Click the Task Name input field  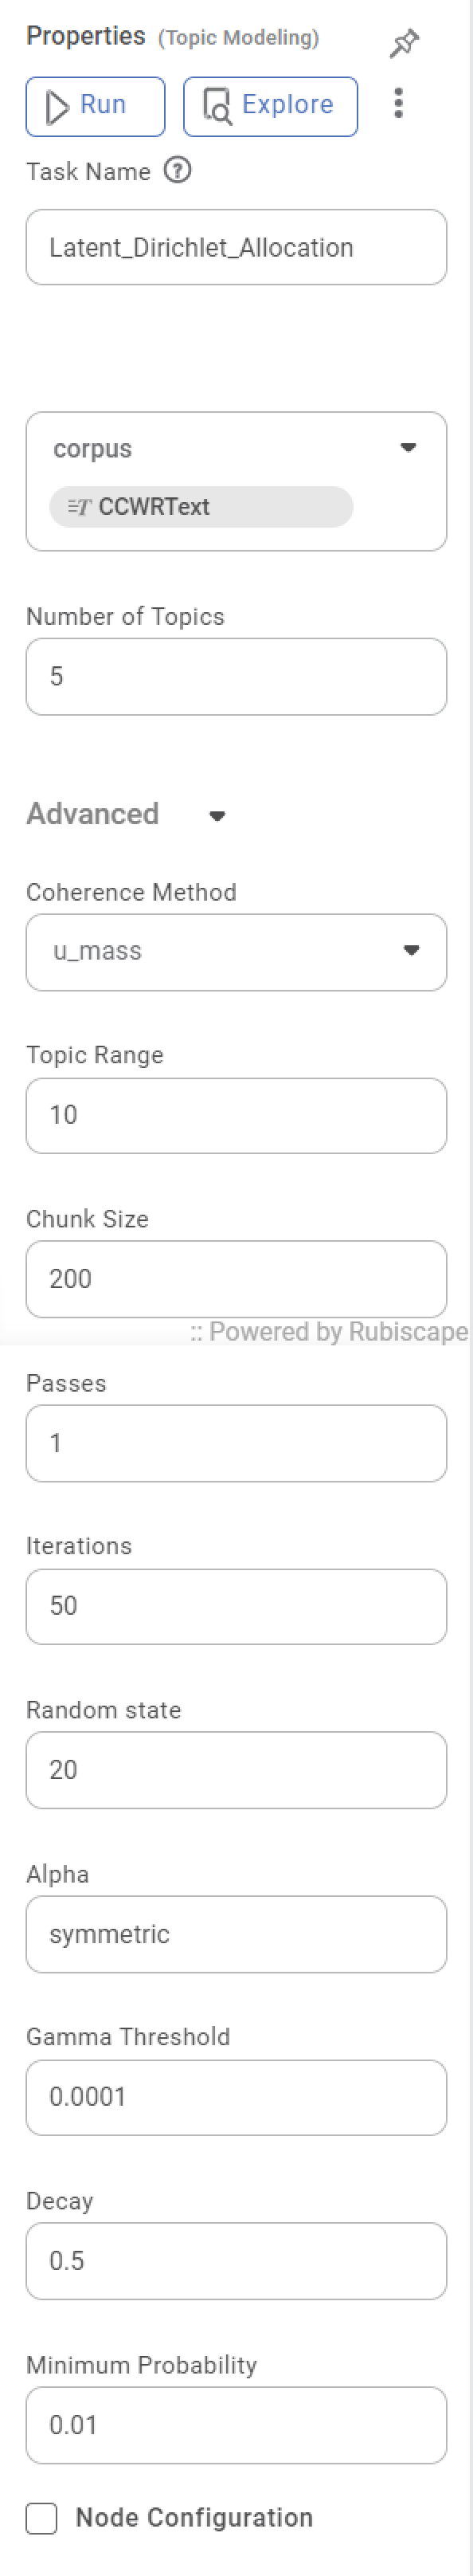coord(236,247)
